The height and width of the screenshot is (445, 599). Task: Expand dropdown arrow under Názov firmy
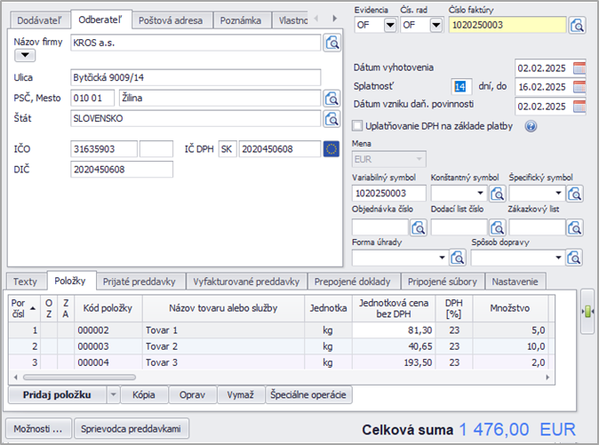tap(25, 55)
